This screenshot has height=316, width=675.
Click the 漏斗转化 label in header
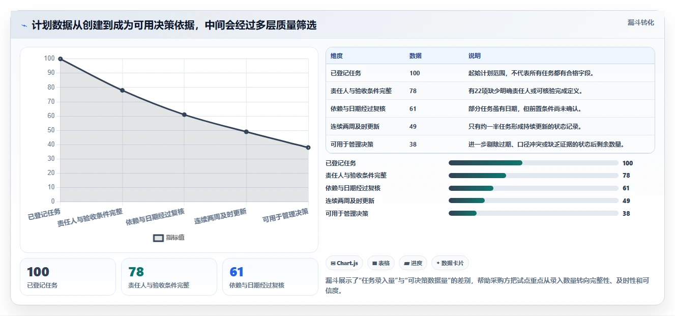640,22
